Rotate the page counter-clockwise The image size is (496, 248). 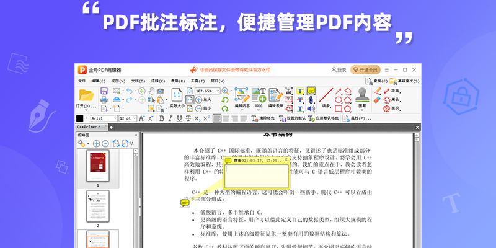tap(225, 100)
